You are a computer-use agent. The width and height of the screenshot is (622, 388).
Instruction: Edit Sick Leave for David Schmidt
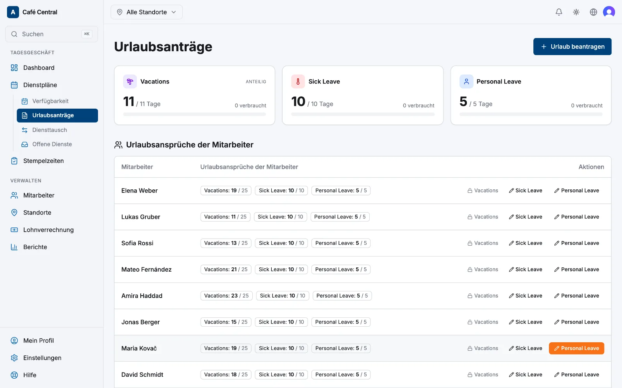pyautogui.click(x=525, y=374)
